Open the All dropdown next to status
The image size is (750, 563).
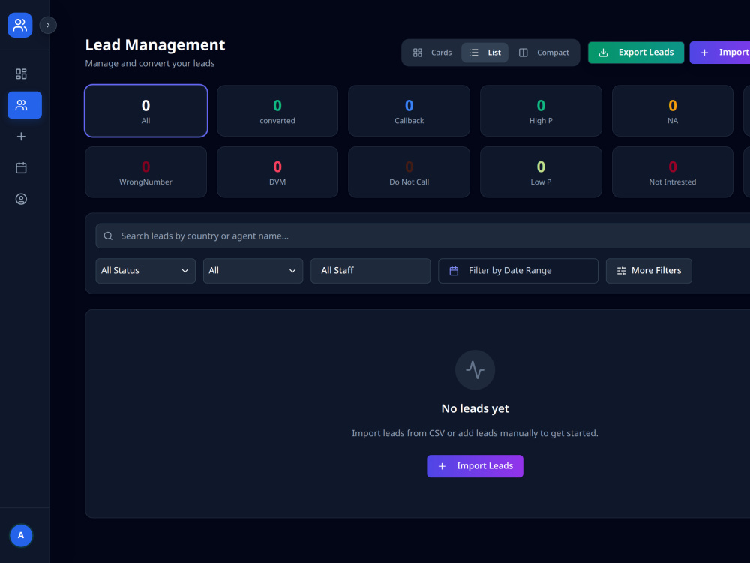pos(253,271)
